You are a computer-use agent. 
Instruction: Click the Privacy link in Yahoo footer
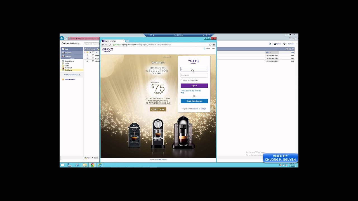(164, 159)
